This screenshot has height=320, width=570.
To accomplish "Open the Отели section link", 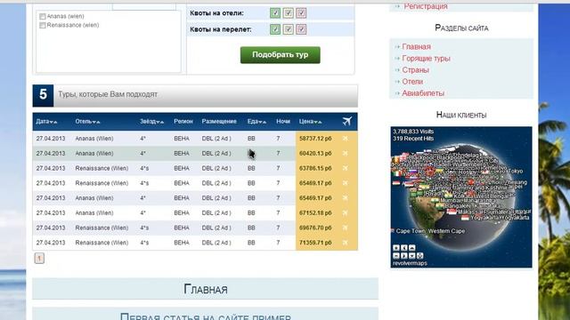I will click(x=412, y=82).
